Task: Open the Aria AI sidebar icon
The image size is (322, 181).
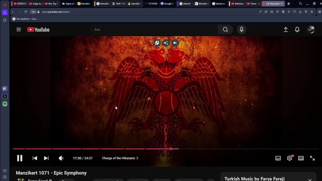Action: (x=5, y=88)
